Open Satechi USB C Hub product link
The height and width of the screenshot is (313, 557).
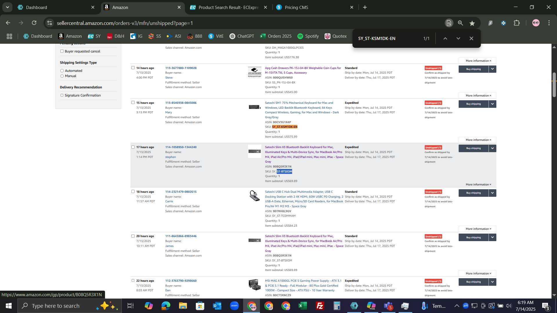pos(304,199)
